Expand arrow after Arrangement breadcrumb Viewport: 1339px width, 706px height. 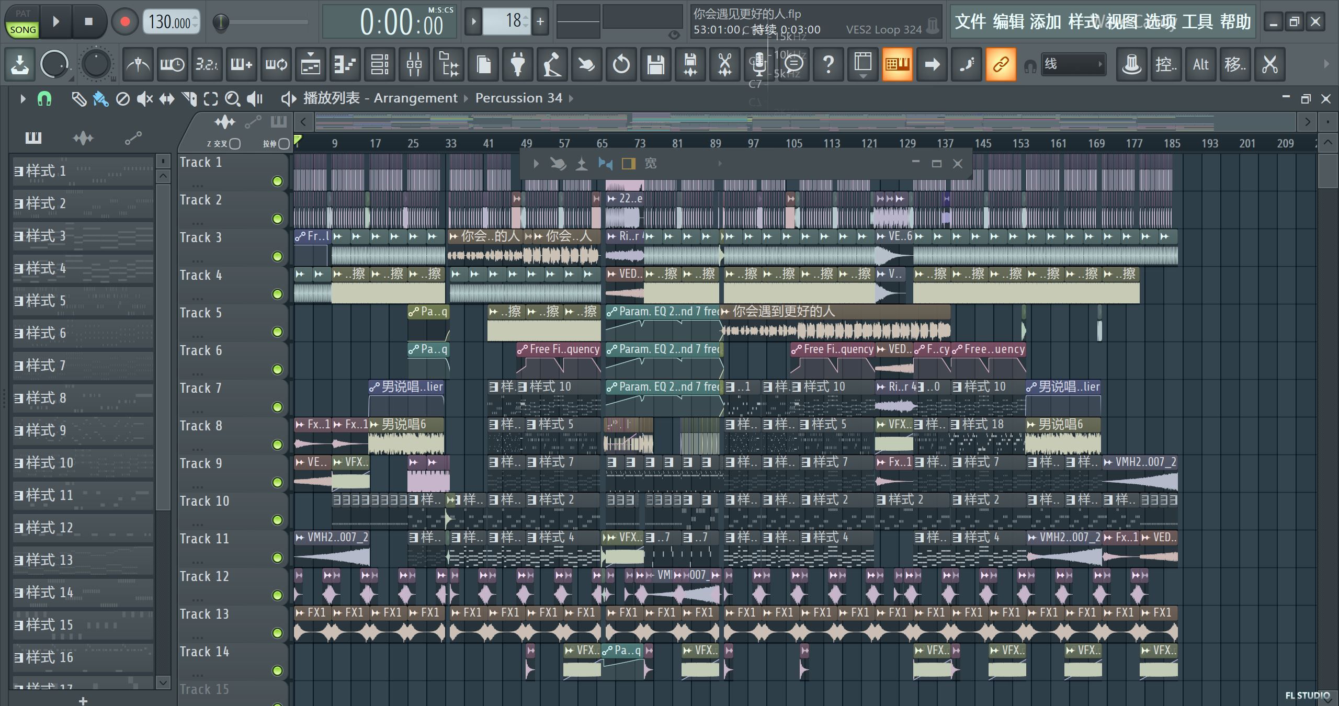pyautogui.click(x=466, y=98)
